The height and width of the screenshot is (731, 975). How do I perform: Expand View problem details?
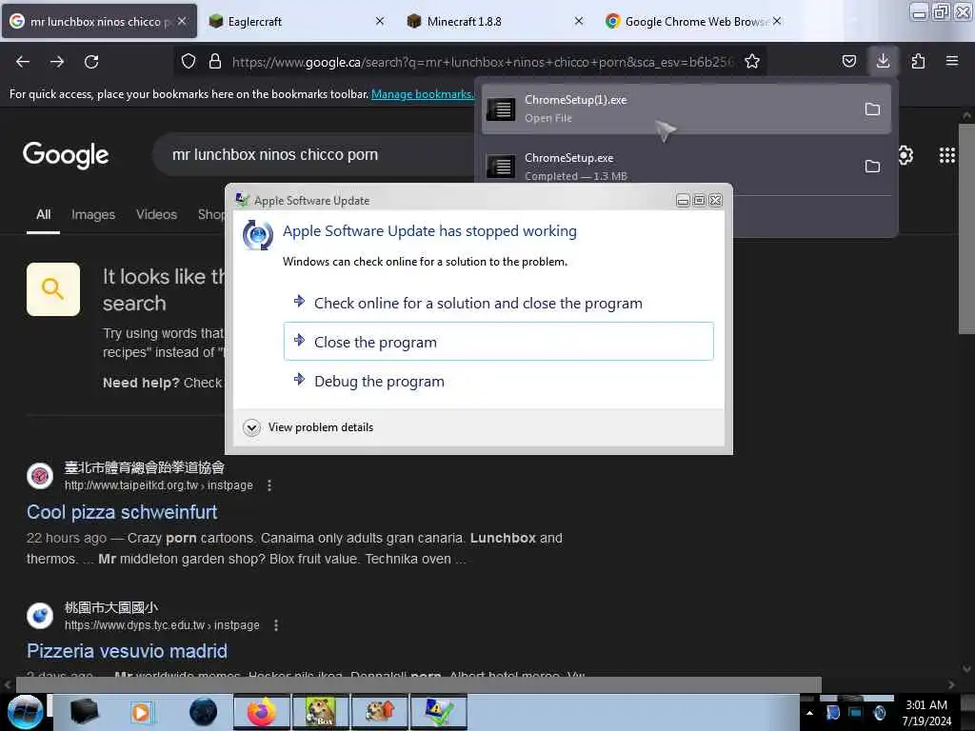pos(308,427)
